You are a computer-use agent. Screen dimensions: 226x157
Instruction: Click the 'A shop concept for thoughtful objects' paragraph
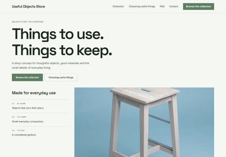[x=51, y=66]
